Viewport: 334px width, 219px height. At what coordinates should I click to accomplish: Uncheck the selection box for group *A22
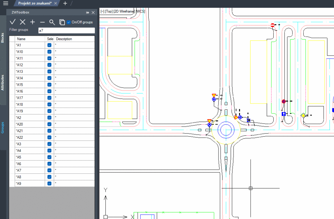click(x=50, y=137)
